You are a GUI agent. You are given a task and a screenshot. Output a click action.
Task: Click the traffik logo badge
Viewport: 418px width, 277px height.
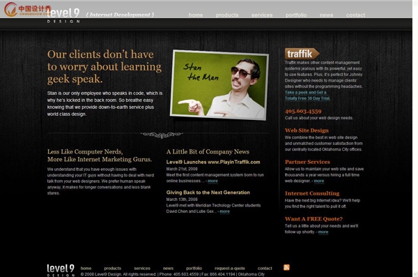pyautogui.click(x=302, y=54)
